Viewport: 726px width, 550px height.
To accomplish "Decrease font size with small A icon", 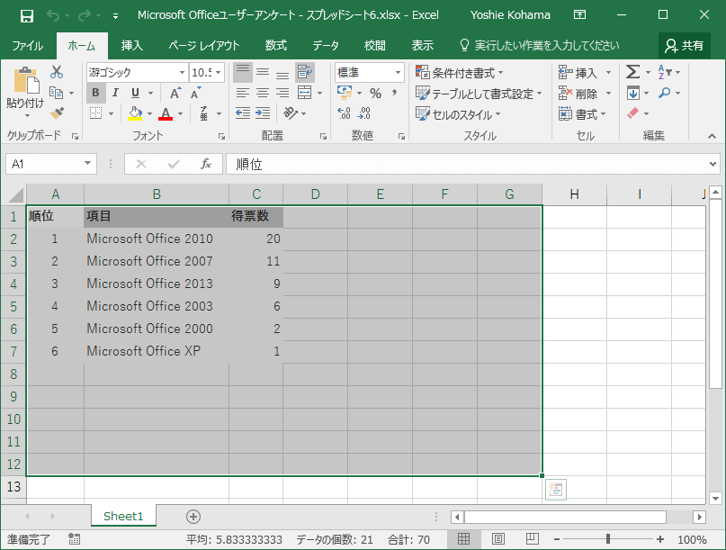I will tap(195, 93).
